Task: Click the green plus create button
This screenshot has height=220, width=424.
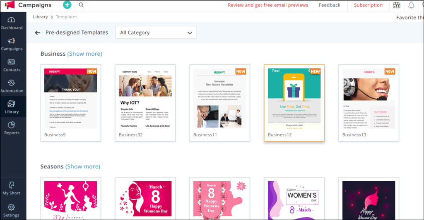Action: (67, 5)
